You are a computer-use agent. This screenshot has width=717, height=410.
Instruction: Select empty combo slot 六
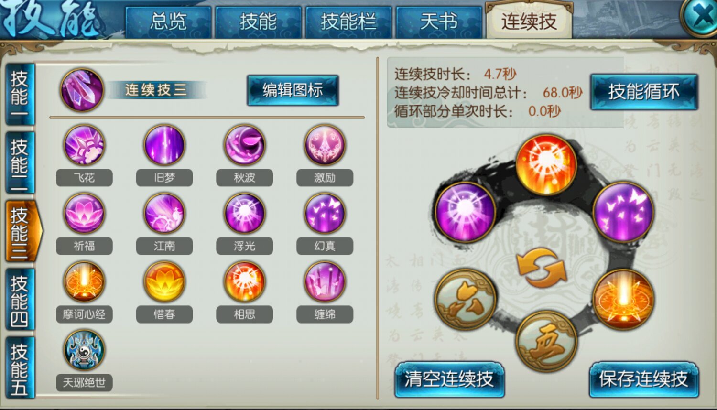click(x=466, y=299)
